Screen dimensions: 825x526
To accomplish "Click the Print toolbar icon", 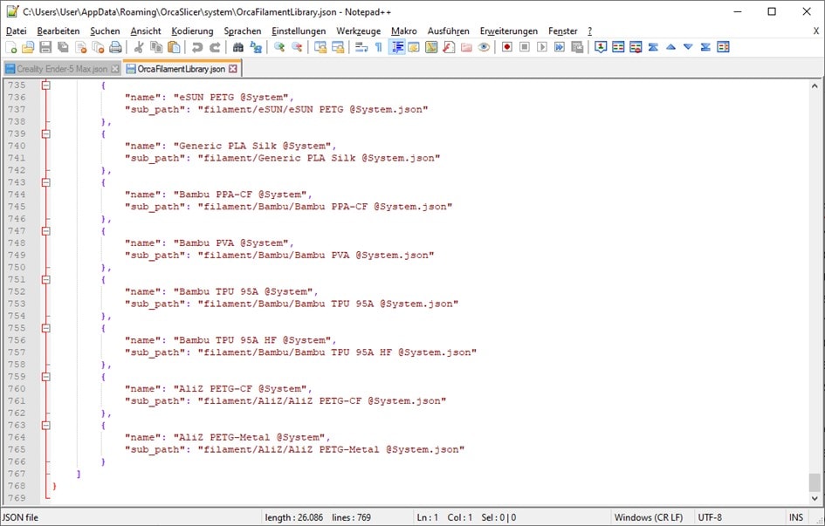I will point(115,47).
